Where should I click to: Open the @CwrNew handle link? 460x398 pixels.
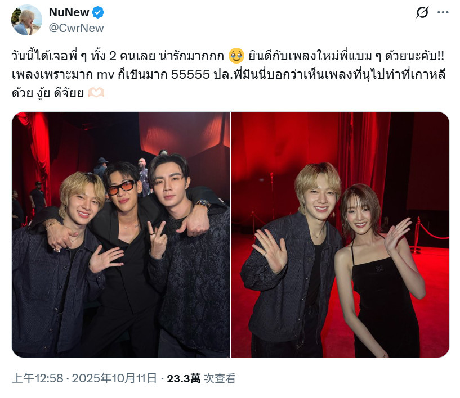(76, 28)
